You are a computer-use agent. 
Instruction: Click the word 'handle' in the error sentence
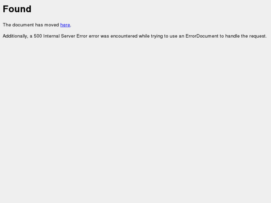233,36
